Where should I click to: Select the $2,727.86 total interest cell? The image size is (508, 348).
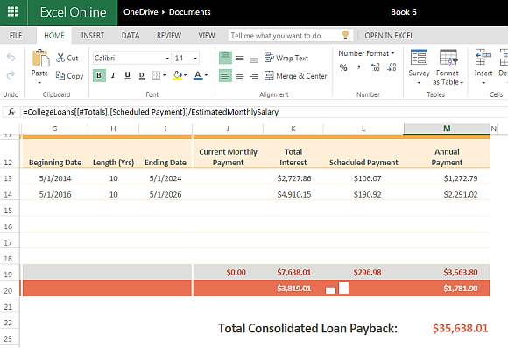coord(293,178)
